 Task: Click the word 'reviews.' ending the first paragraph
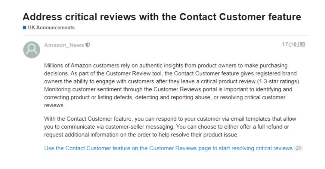click(54, 105)
